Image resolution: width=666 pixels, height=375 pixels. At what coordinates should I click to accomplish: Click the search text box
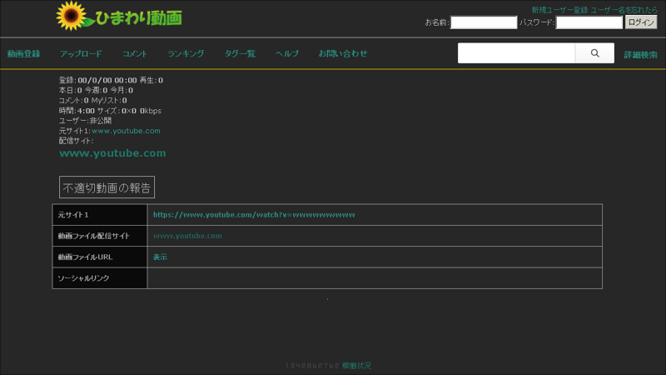coord(516,53)
